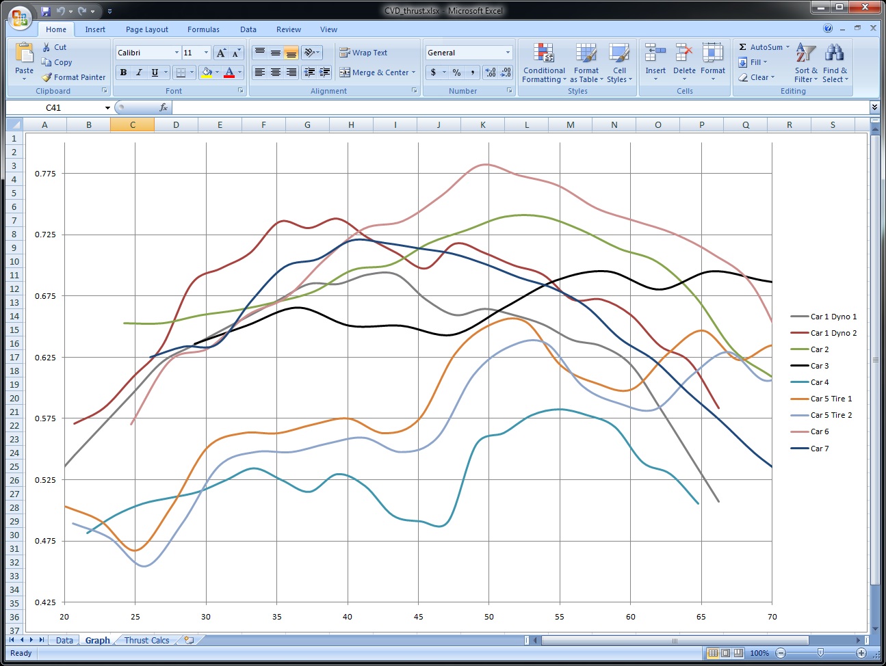The width and height of the screenshot is (886, 666).
Task: Shrink font size icon
Action: 236,53
